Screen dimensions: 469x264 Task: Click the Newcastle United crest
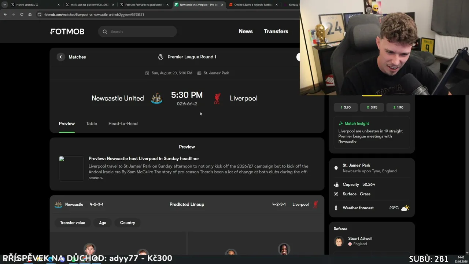[157, 98]
